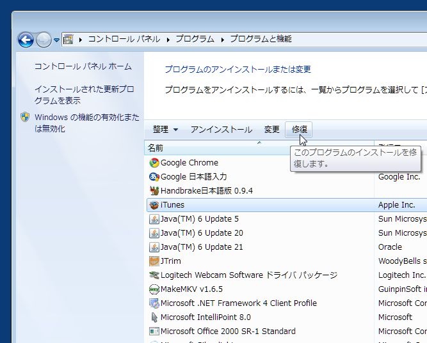Select Google Chrome row text
This screenshot has width=427, height=343.
pos(189,163)
